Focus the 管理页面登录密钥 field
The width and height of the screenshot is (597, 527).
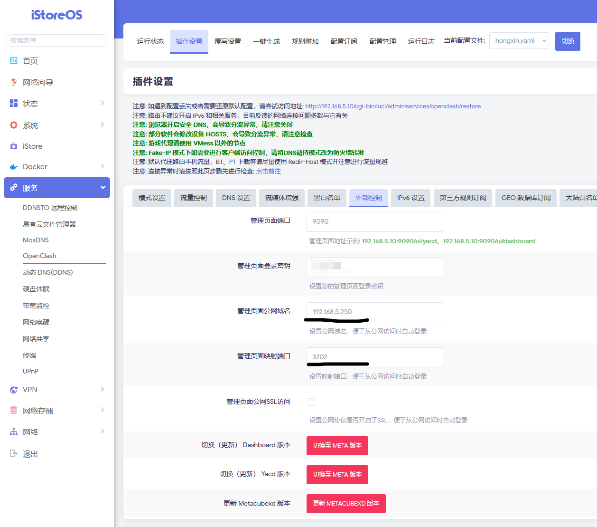pyautogui.click(x=375, y=267)
